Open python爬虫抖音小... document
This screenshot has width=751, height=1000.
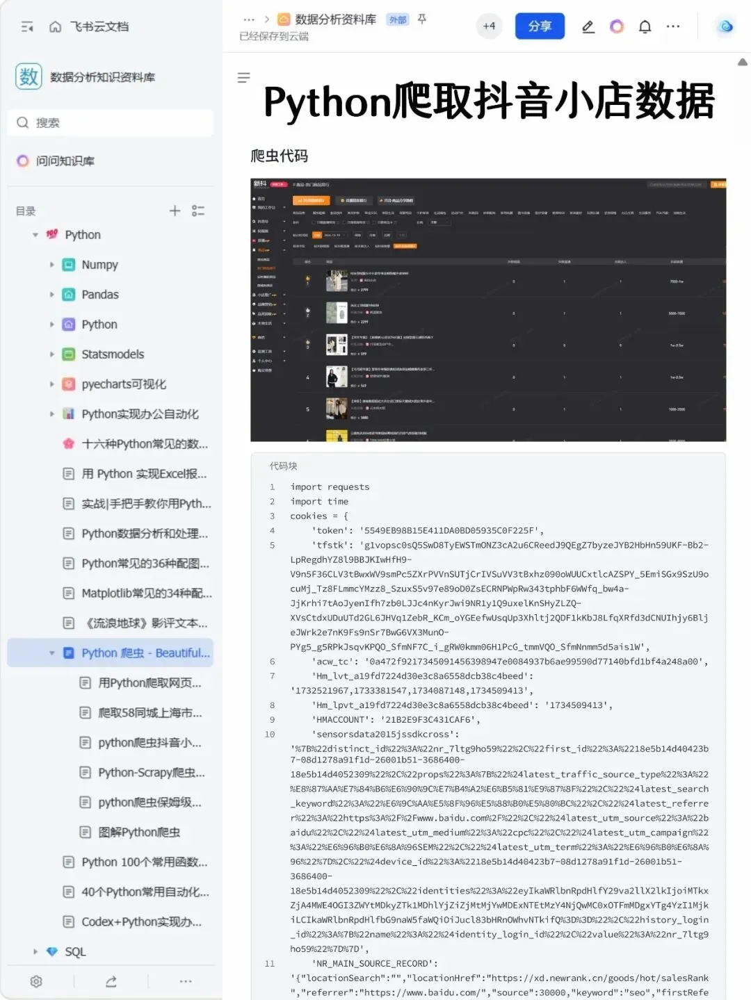150,743
